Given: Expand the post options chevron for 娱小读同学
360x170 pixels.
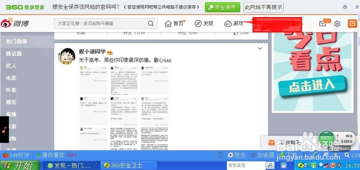Looking at the screenshot, I should click(260, 49).
